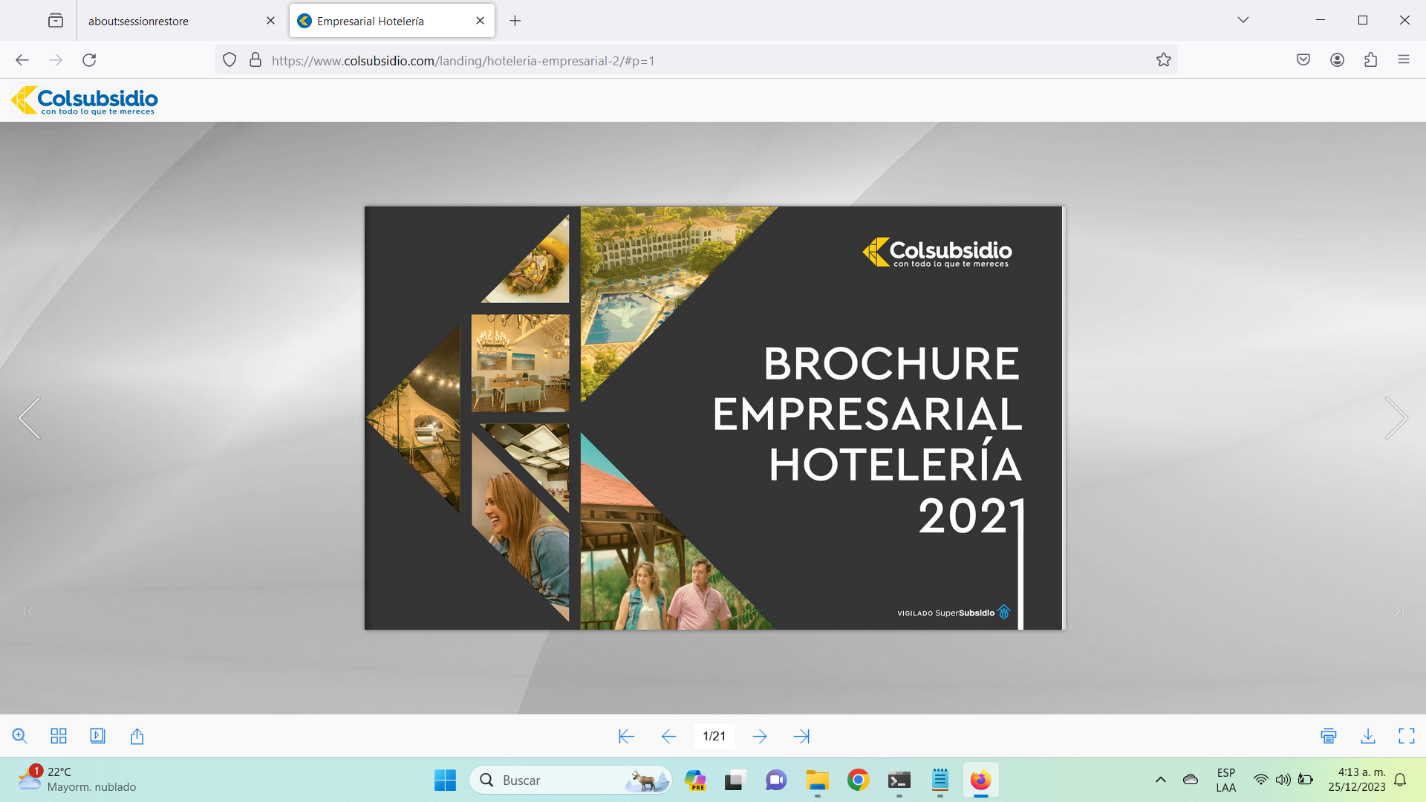Click the Colsubsidio logo in the page header

pyautogui.click(x=85, y=100)
